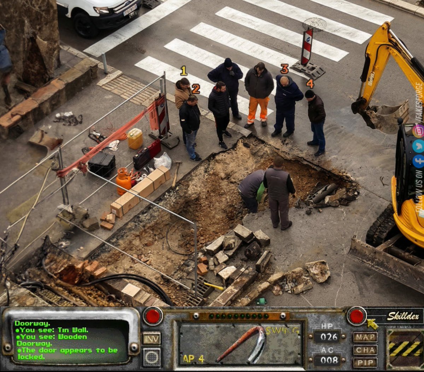Click the hazard-striped combat panel
The image size is (424, 372).
point(405,349)
